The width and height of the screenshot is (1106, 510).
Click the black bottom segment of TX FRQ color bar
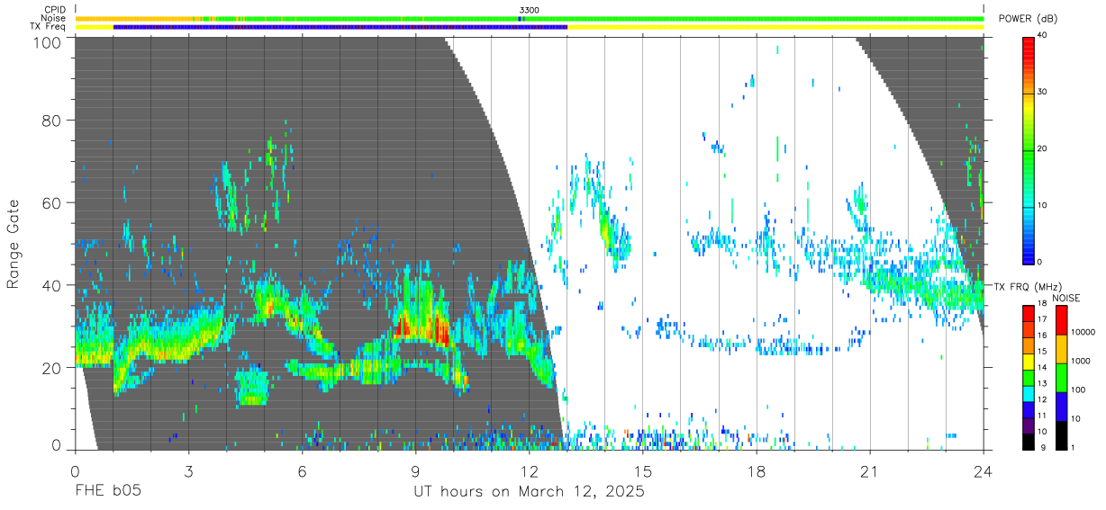1029,442
